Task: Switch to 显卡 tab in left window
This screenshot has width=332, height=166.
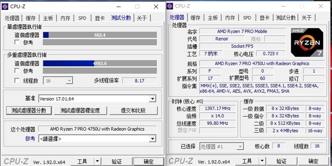Action: (100, 18)
